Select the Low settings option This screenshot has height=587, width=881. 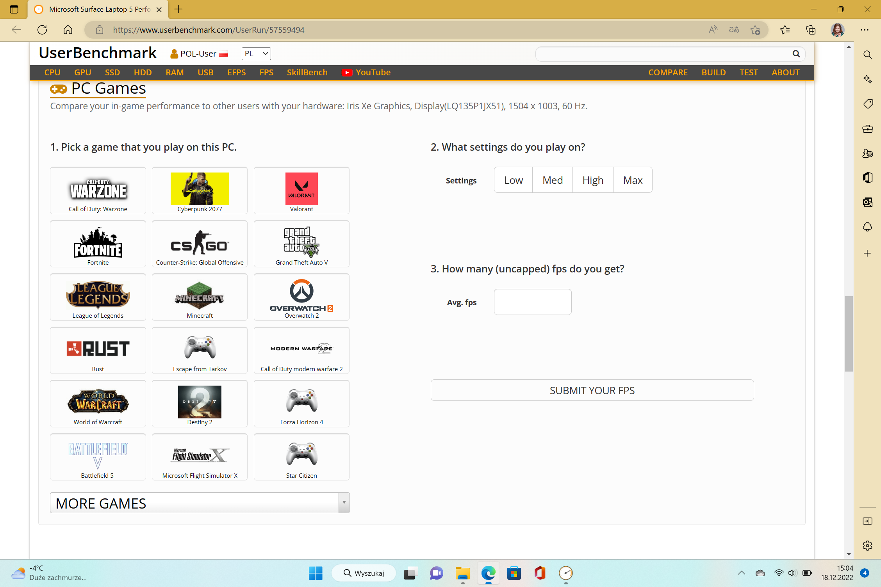[513, 180]
